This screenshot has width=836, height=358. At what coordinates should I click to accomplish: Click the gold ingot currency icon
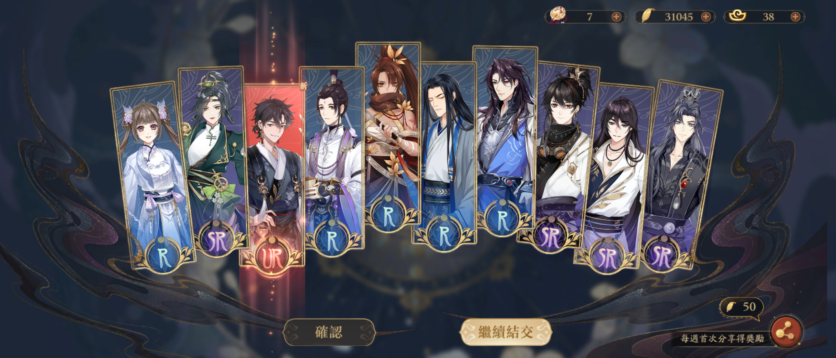737,16
